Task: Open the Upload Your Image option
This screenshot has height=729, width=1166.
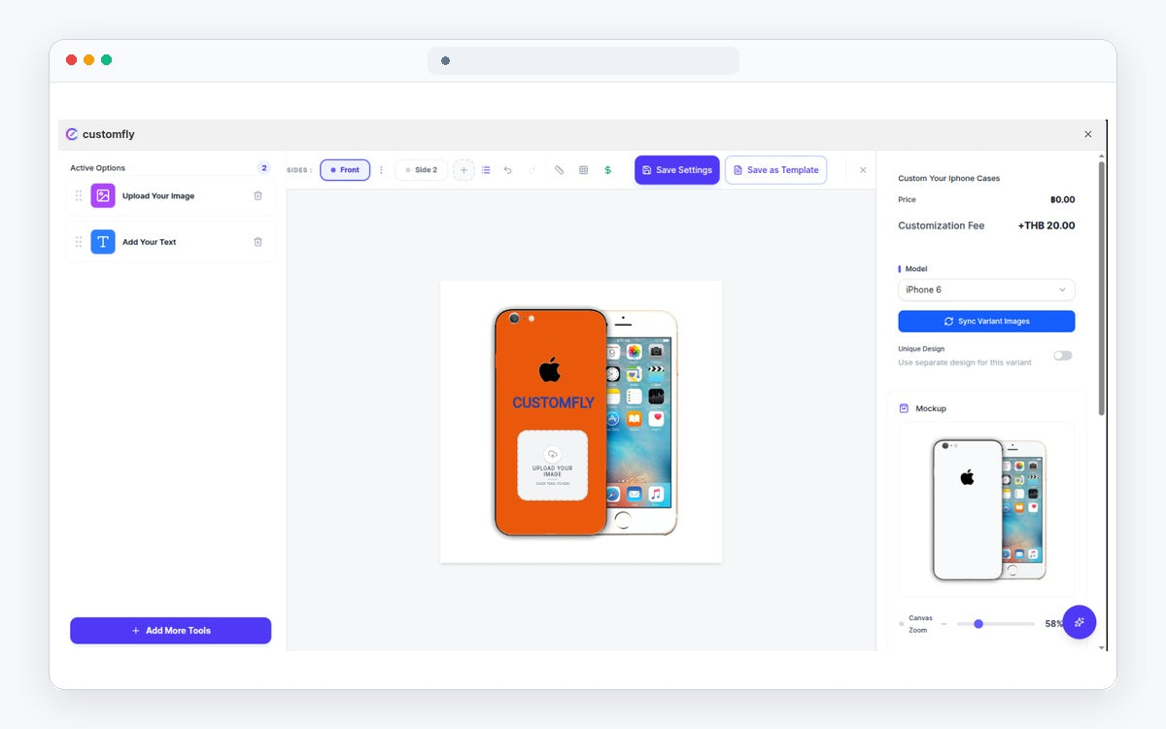Action: tap(171, 195)
